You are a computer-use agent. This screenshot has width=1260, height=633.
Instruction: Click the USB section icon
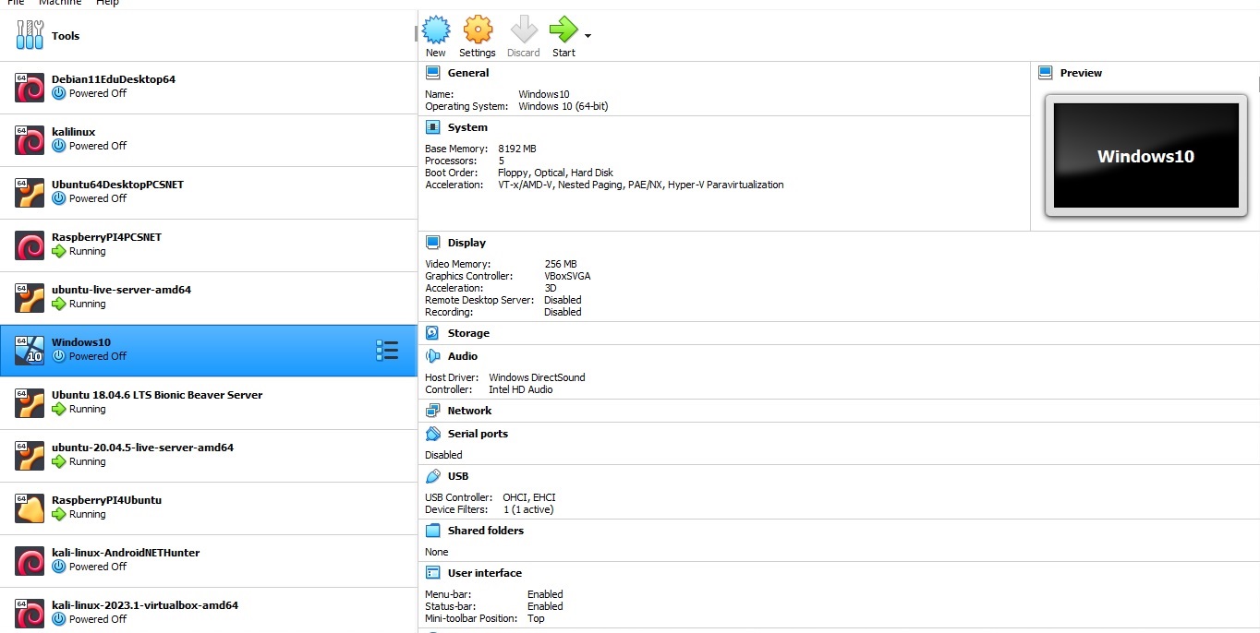point(432,476)
